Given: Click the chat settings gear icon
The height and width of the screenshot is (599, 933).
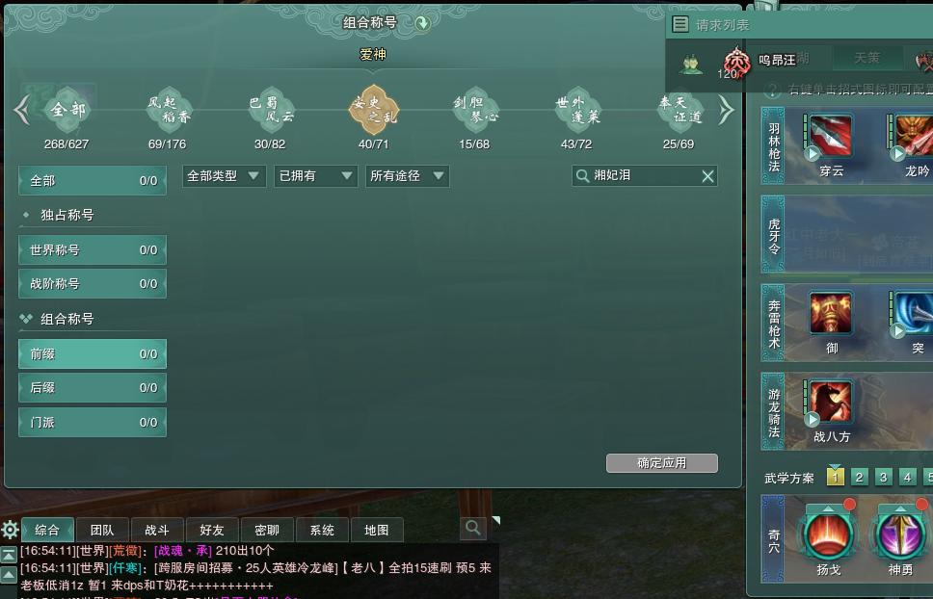Looking at the screenshot, I should tap(10, 529).
